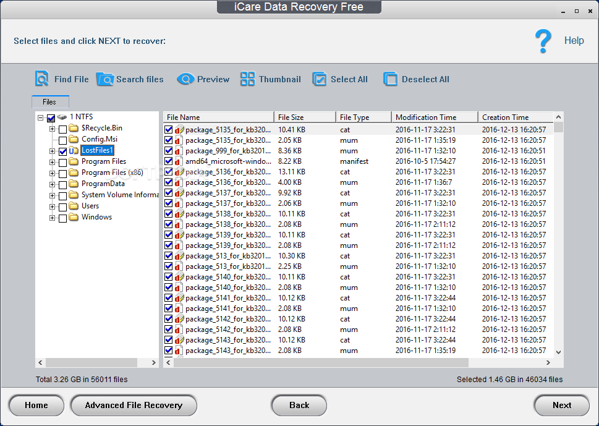Click Next to recover files
599x426 pixels.
561,406
